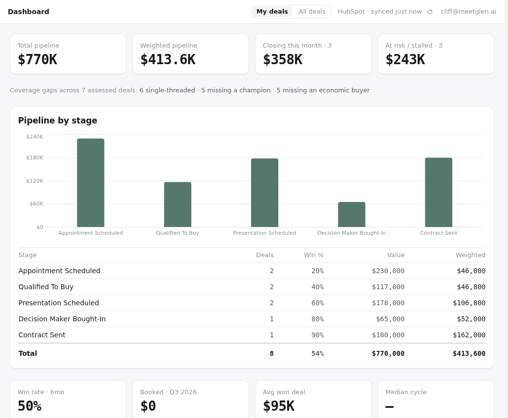
Task: Click the $65,000 value cell
Action: [390, 319]
